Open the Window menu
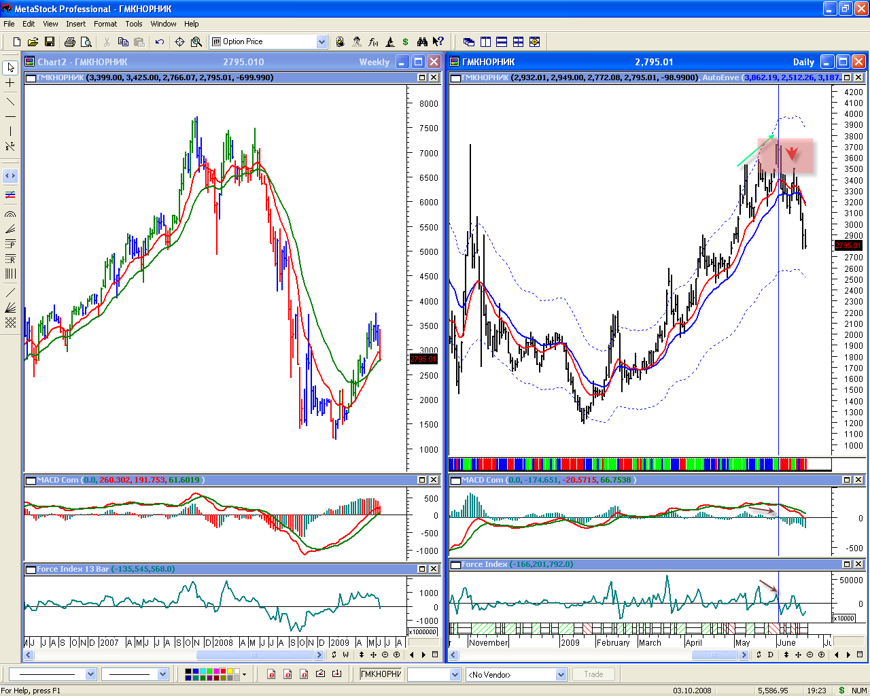This screenshot has height=696, width=870. click(163, 24)
